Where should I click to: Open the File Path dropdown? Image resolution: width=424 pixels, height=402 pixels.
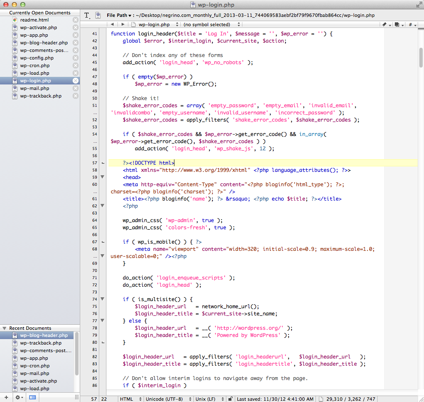(119, 15)
